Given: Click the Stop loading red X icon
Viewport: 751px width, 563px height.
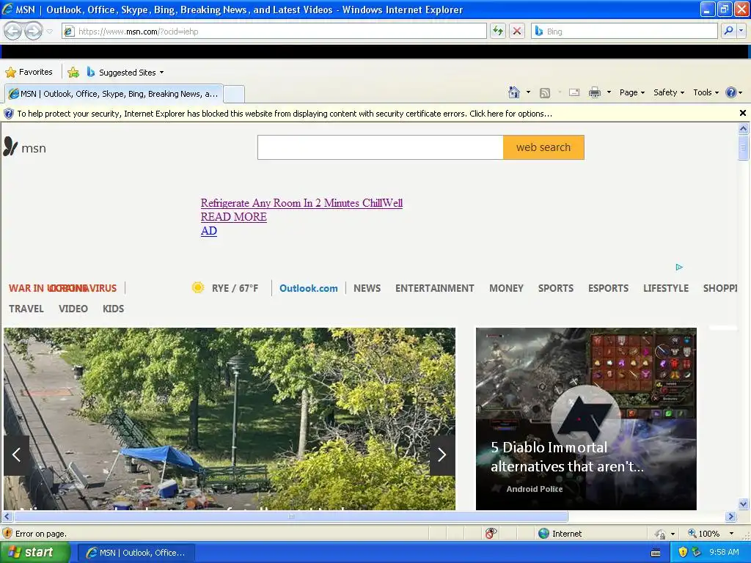Looking at the screenshot, I should tap(517, 32).
